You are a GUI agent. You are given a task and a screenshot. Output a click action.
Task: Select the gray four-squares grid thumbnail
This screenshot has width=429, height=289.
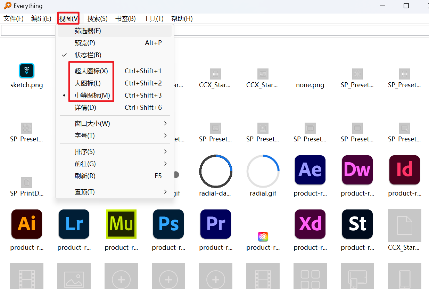[310, 276]
